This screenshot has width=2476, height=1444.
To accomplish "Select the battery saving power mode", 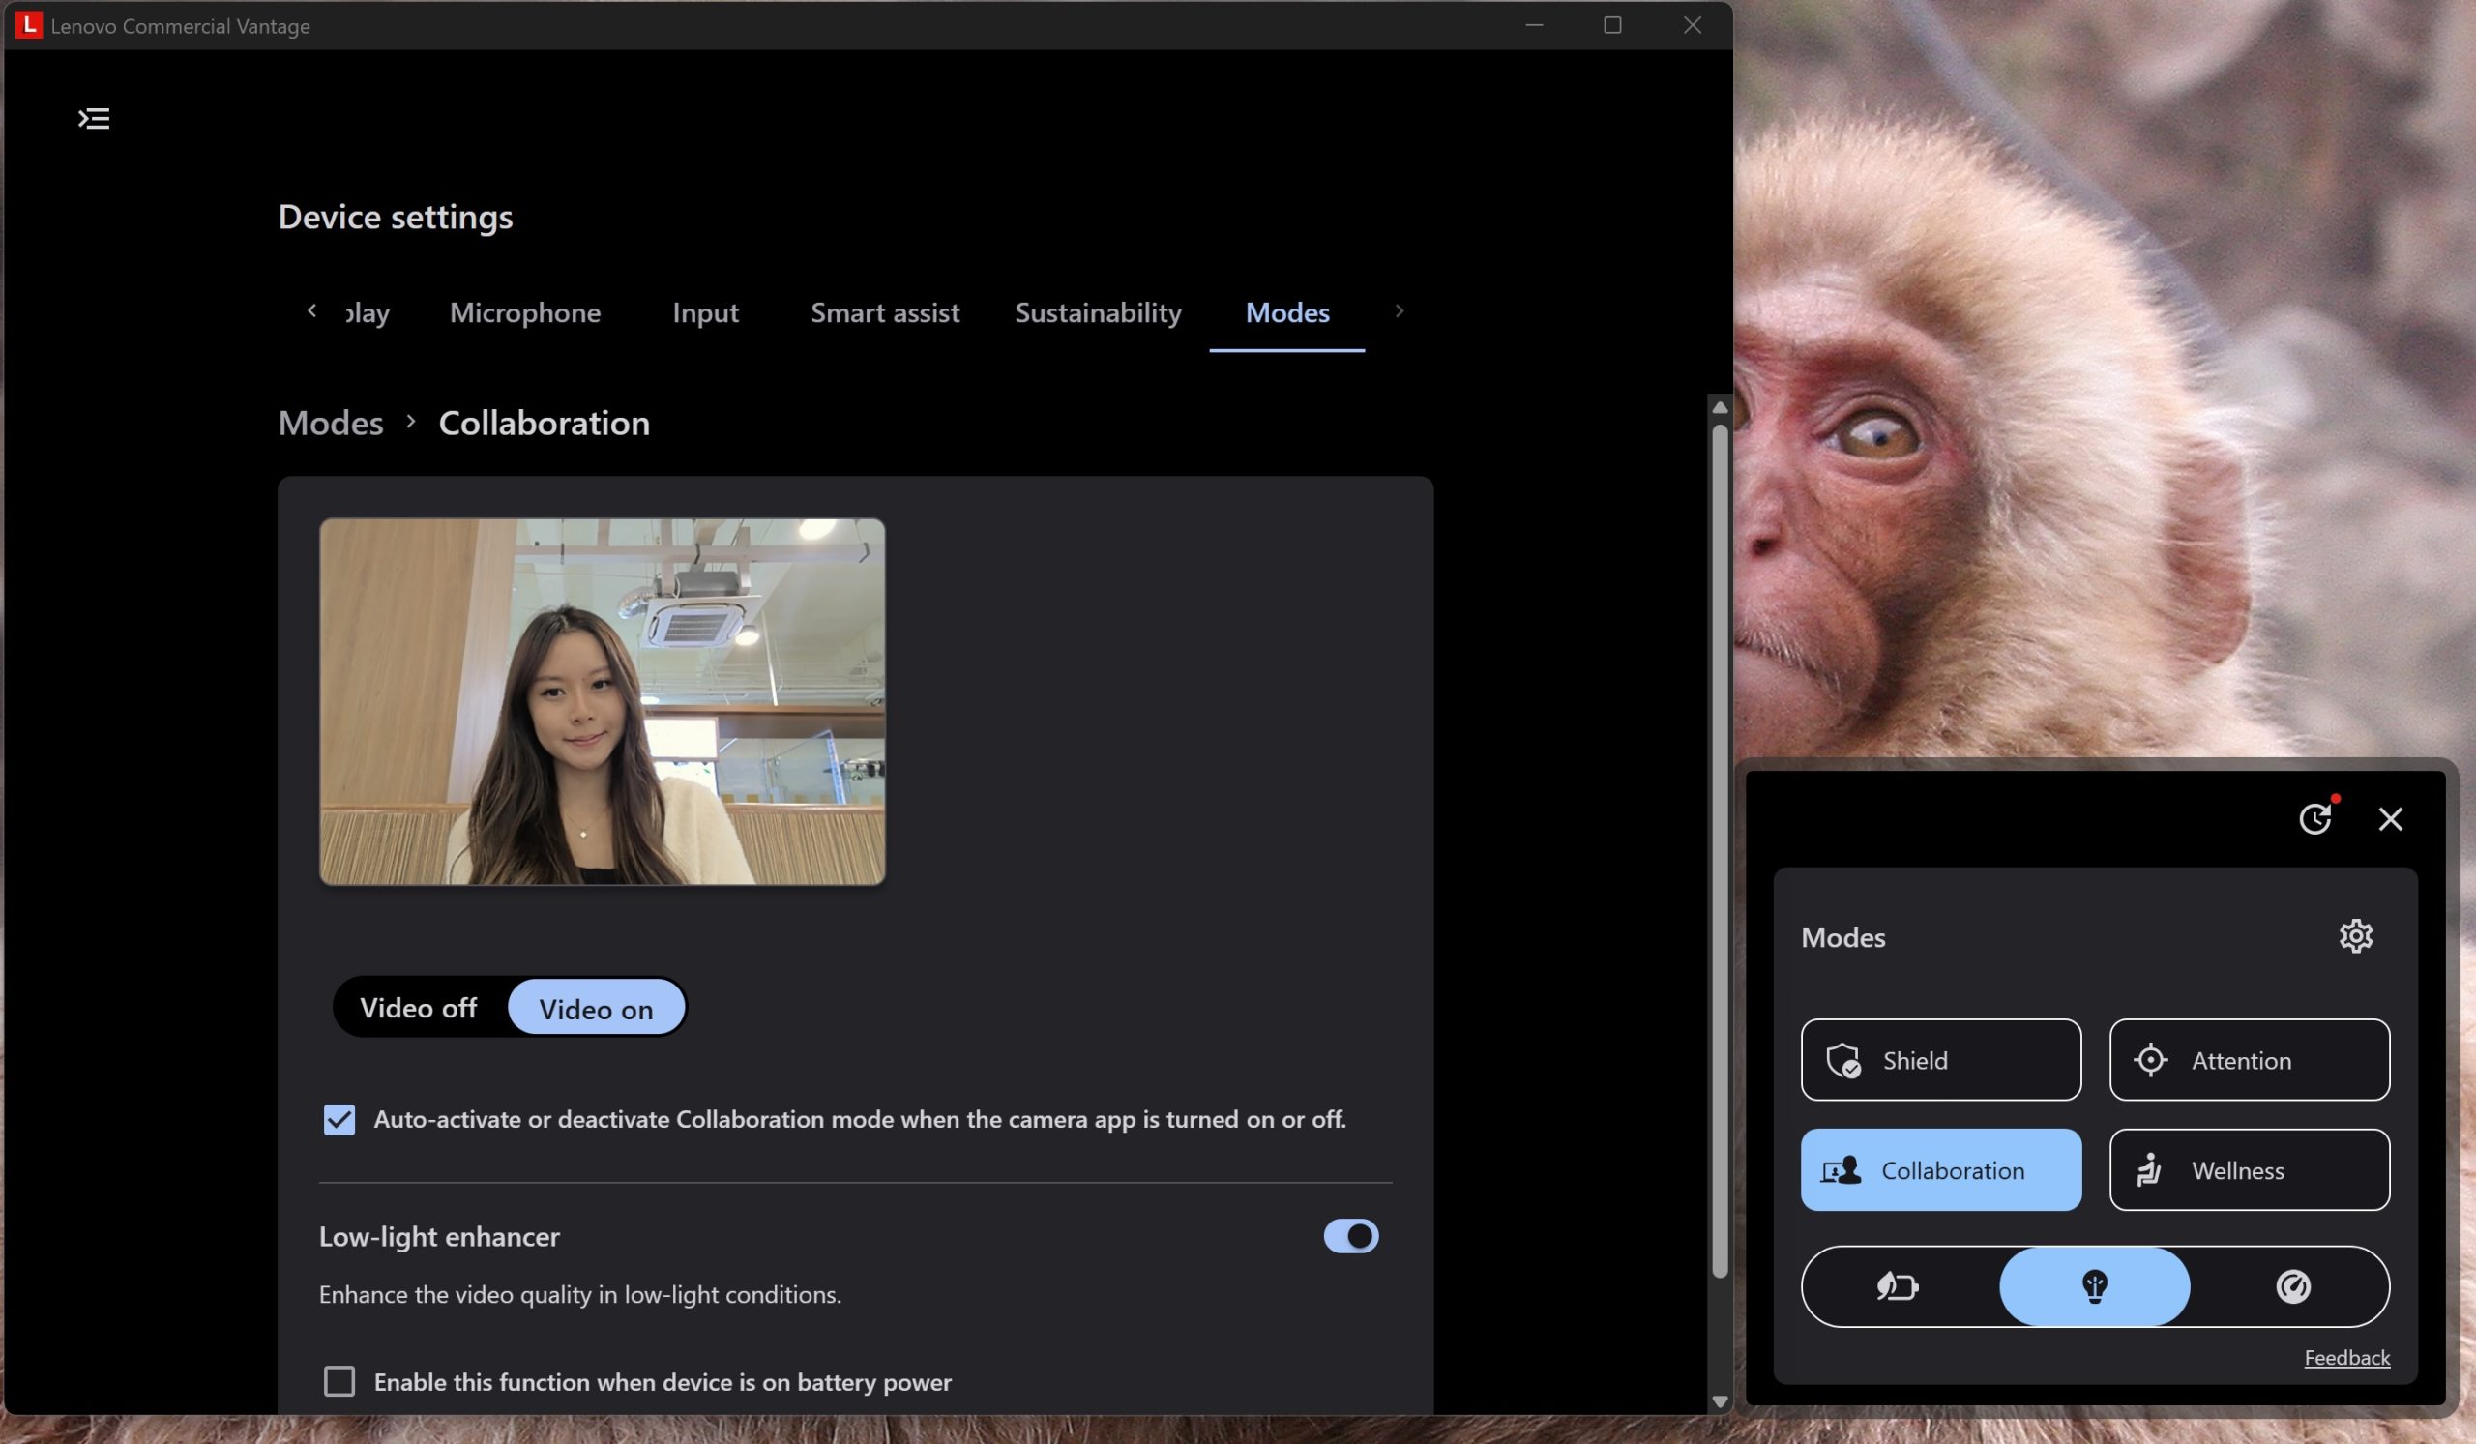I will click(x=1898, y=1285).
